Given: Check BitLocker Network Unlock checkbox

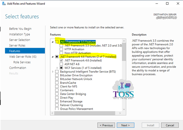Looking at the screenshot, I should [57, 79].
